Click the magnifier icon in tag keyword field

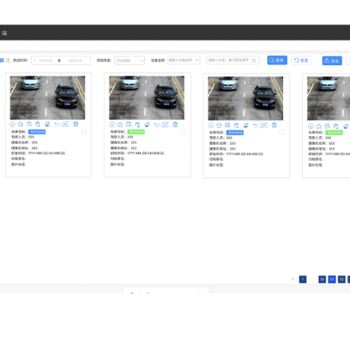(x=254, y=60)
